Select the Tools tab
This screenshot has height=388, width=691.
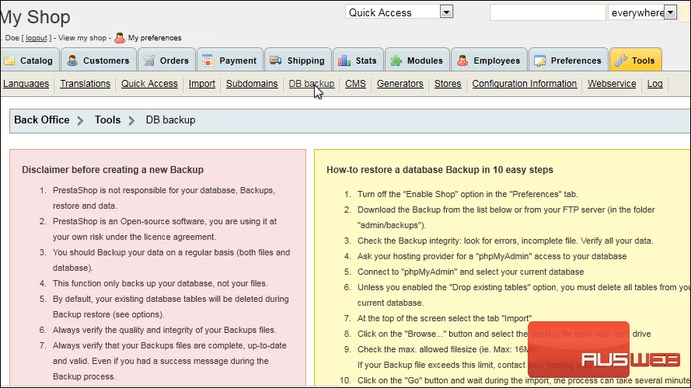coord(636,60)
